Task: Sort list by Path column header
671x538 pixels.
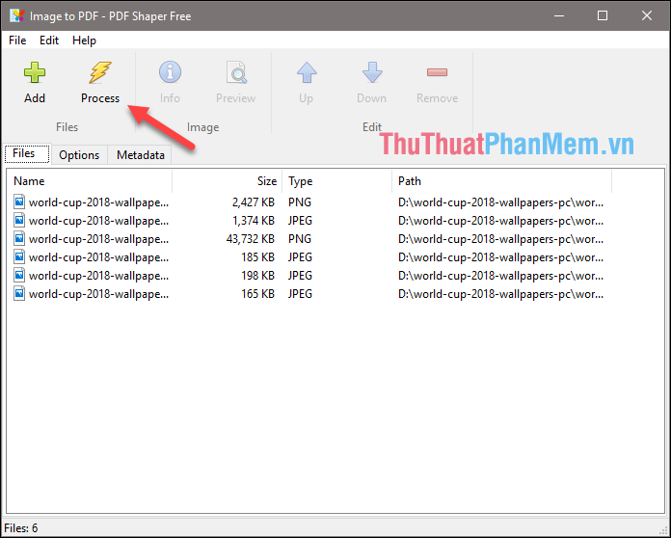Action: (502, 181)
